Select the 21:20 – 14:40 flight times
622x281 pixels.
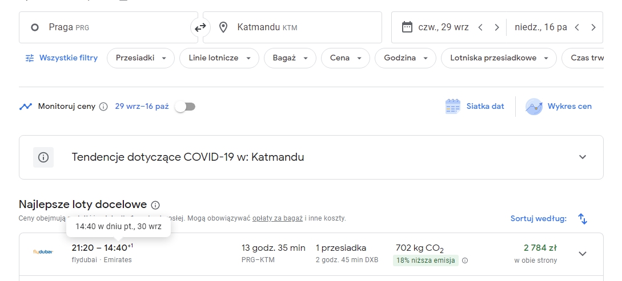102,248
